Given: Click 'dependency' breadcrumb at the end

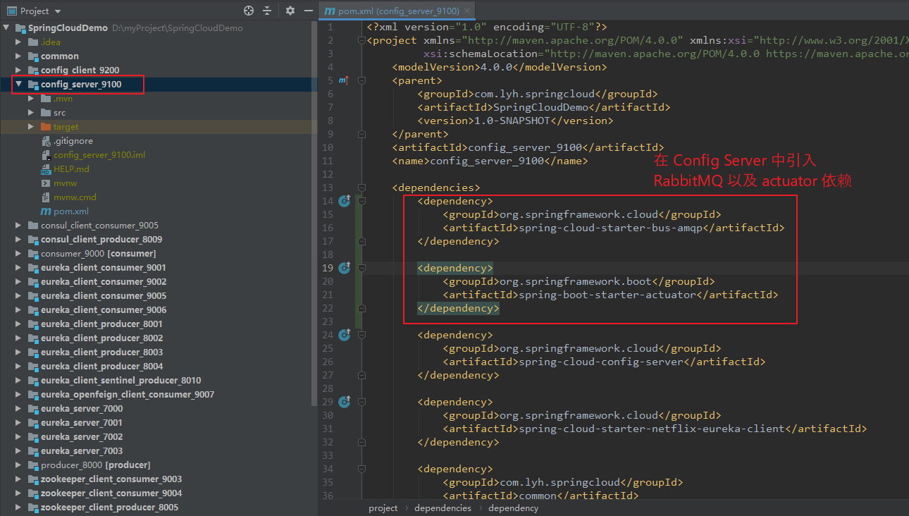Looking at the screenshot, I should (513, 508).
